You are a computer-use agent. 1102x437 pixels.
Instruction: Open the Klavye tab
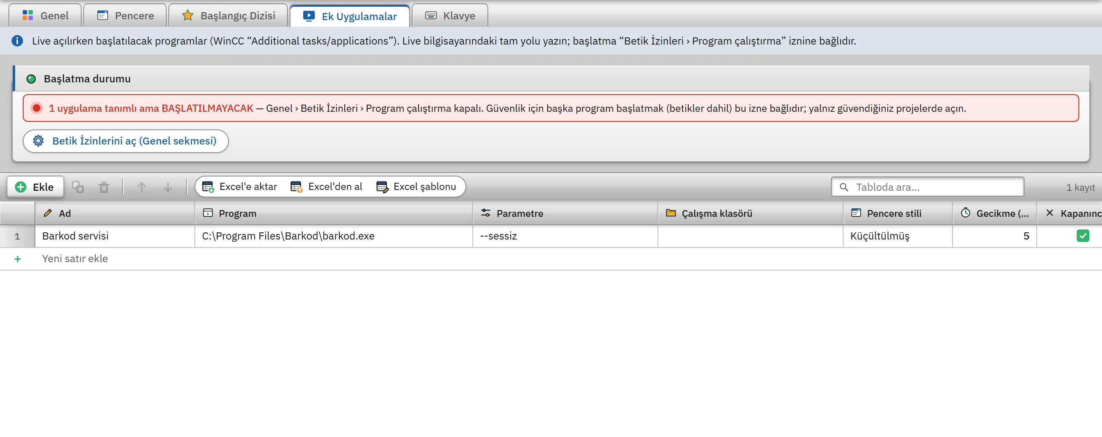(450, 16)
